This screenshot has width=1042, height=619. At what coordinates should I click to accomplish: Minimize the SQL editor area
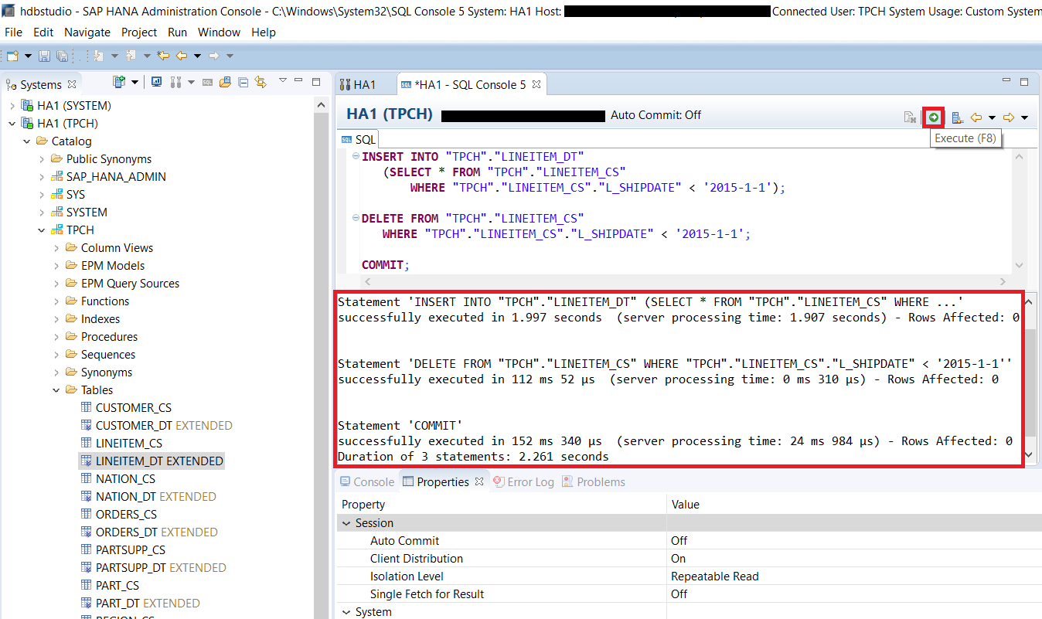(x=1006, y=81)
